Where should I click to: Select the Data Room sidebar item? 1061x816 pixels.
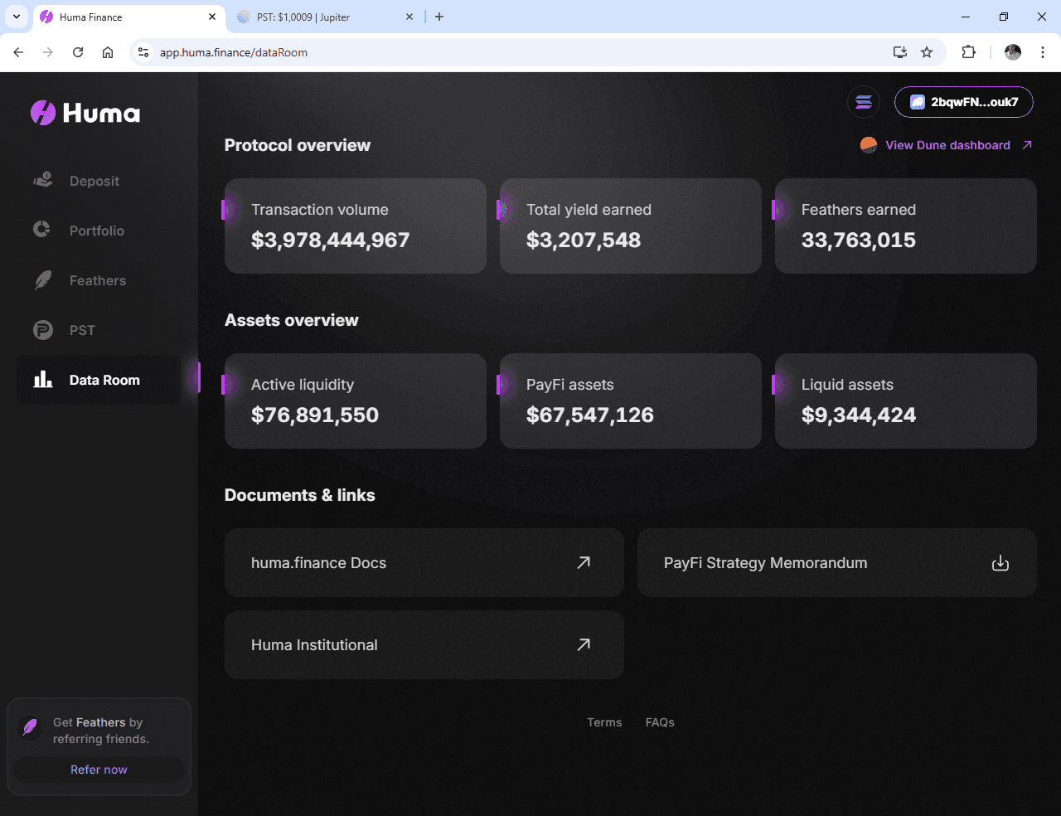click(x=99, y=380)
